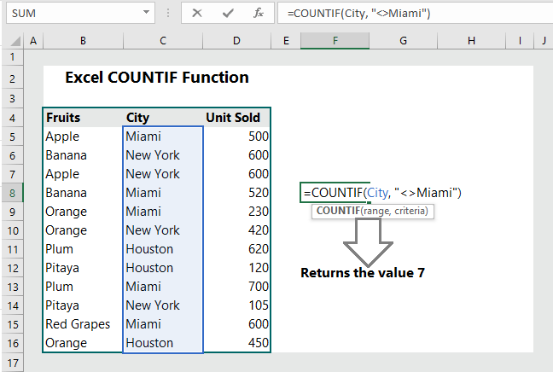Select column H header

471,41
